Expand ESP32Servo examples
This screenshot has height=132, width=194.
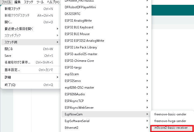106,81
